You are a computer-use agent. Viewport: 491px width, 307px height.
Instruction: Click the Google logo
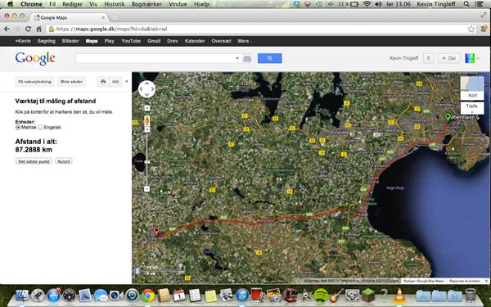35,59
